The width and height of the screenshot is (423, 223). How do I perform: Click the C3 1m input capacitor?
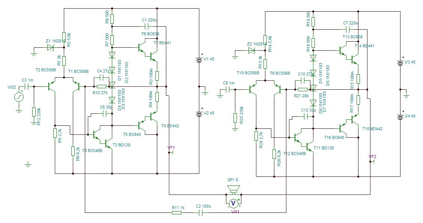pos(27,87)
